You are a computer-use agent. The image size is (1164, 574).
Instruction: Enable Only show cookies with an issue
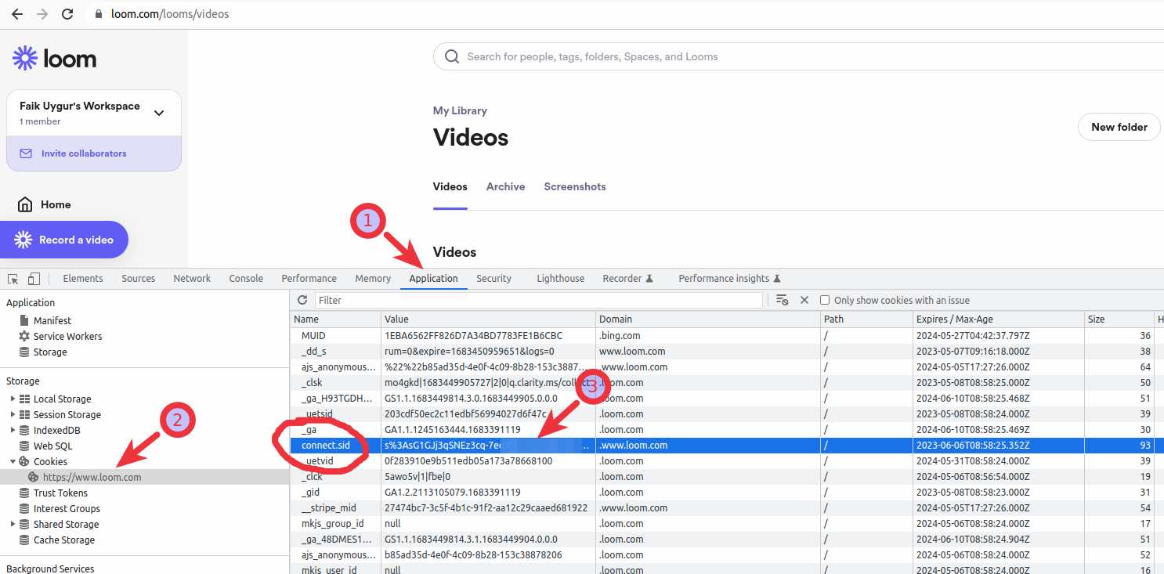825,300
